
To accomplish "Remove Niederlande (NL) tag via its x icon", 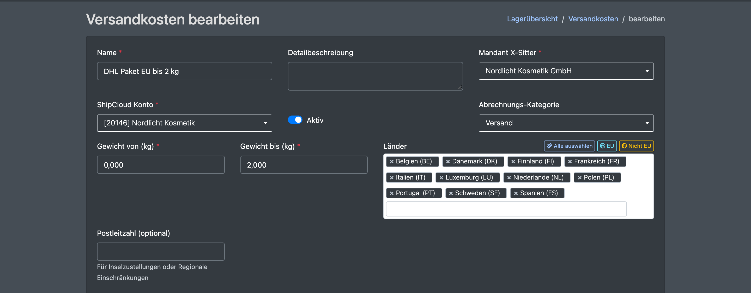I will (509, 177).
